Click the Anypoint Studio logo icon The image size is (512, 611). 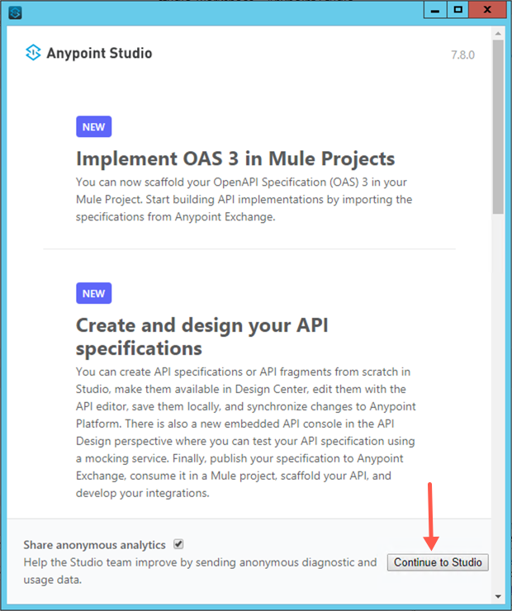[x=33, y=53]
